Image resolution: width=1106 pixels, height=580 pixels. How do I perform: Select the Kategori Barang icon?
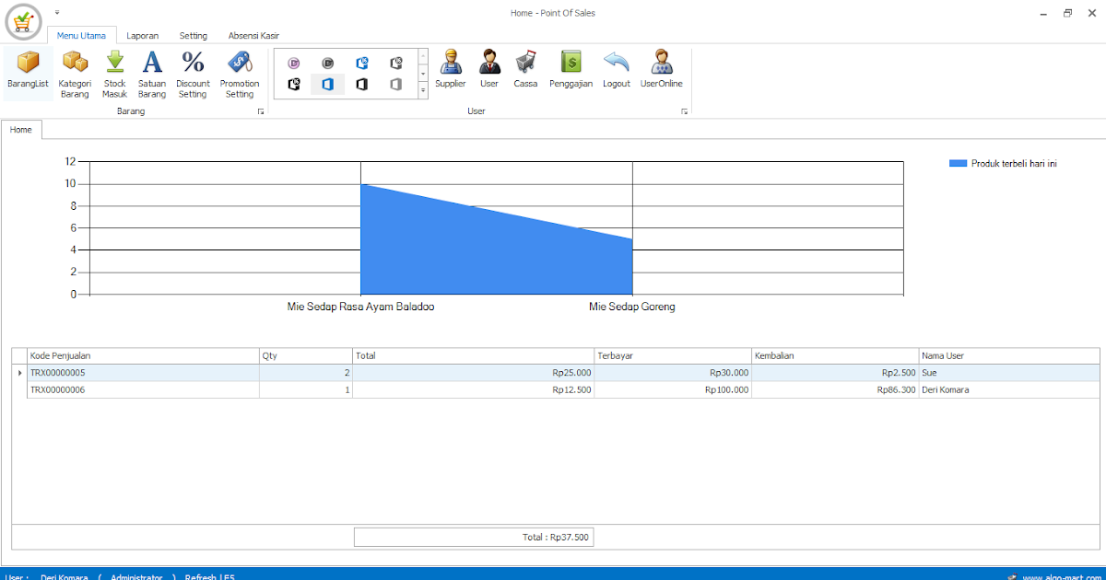click(75, 74)
